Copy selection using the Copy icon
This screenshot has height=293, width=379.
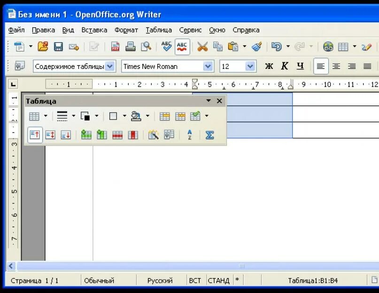pos(218,46)
